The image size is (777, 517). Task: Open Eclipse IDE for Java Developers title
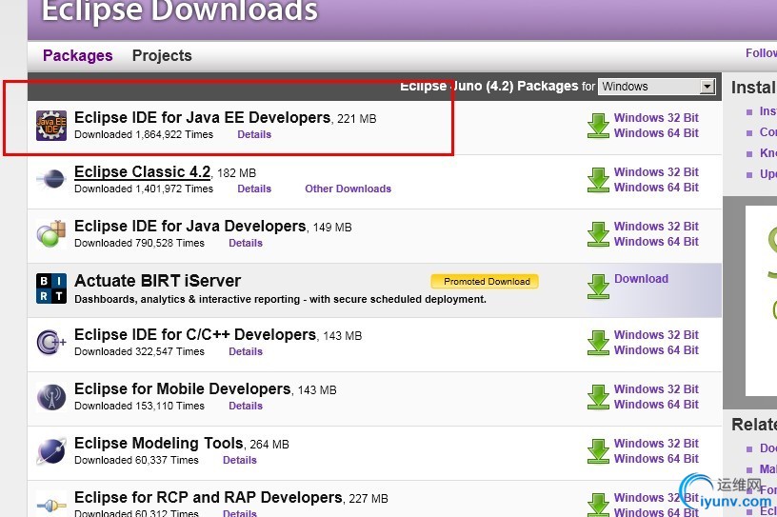coord(189,226)
